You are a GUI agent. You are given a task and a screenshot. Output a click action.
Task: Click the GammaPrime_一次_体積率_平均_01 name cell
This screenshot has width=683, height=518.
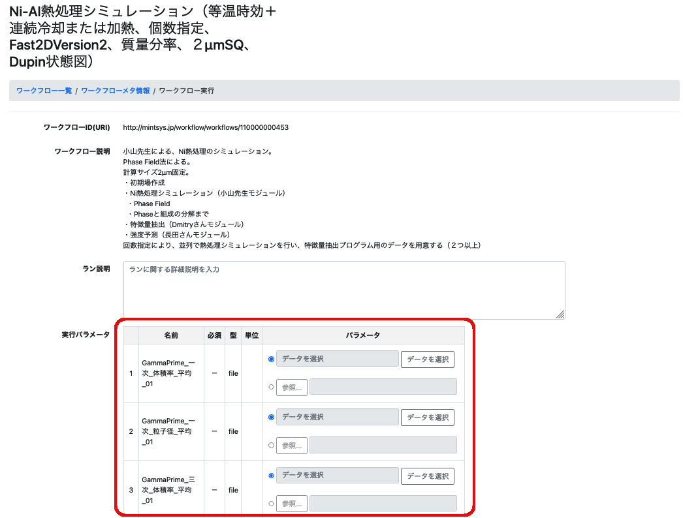tap(171, 373)
